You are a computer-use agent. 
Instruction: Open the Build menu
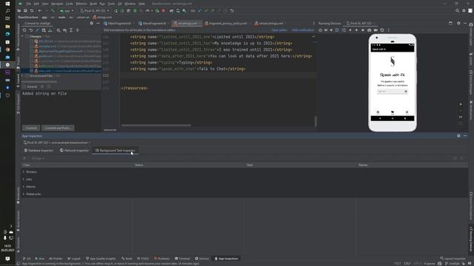coord(93,4)
